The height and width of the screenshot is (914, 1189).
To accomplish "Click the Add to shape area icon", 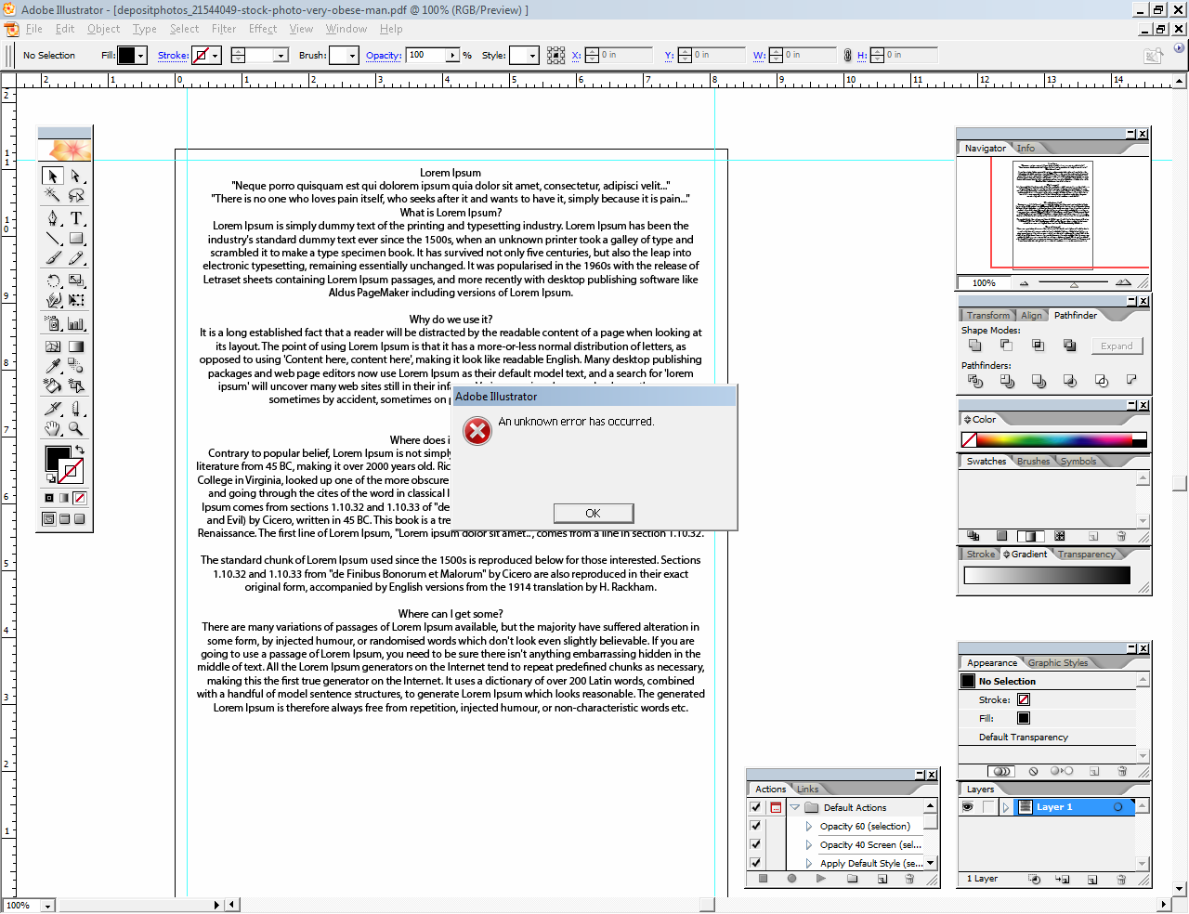I will [x=974, y=346].
